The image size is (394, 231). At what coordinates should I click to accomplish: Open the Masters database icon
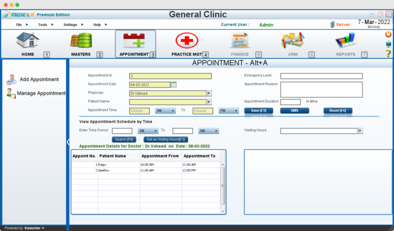coord(81,41)
